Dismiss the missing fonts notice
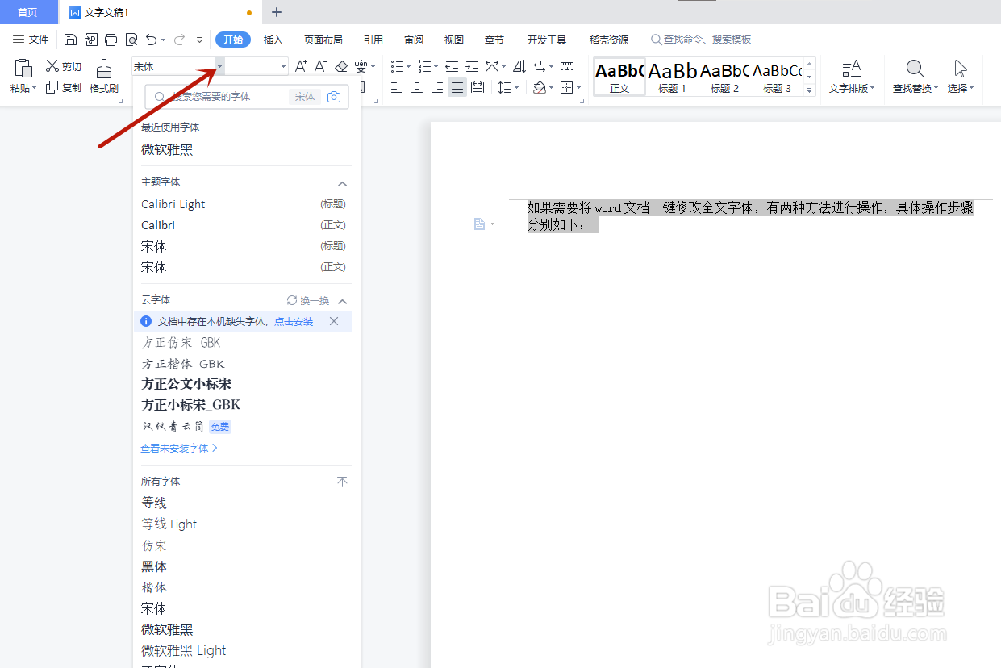 [334, 321]
